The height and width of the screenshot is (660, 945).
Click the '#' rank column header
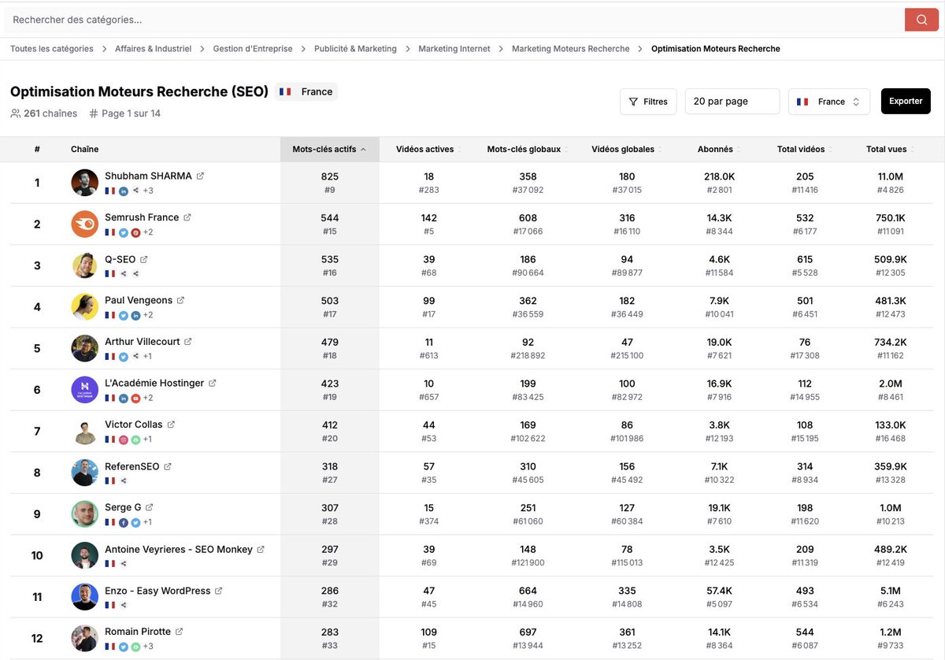pos(37,150)
